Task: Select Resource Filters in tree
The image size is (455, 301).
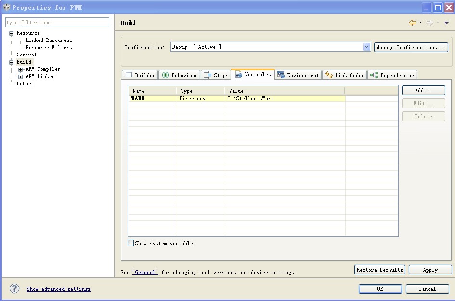Action: tap(49, 47)
